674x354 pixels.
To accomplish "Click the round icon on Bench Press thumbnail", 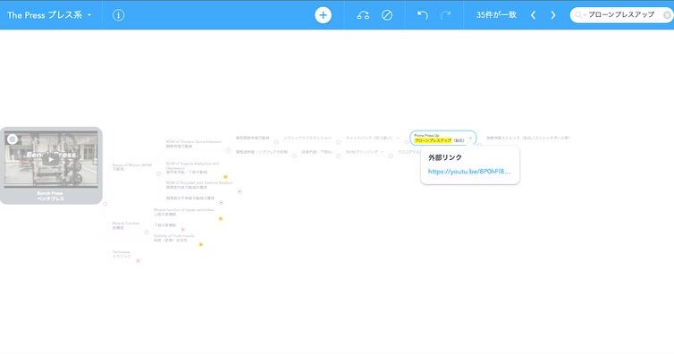I will tap(13, 139).
